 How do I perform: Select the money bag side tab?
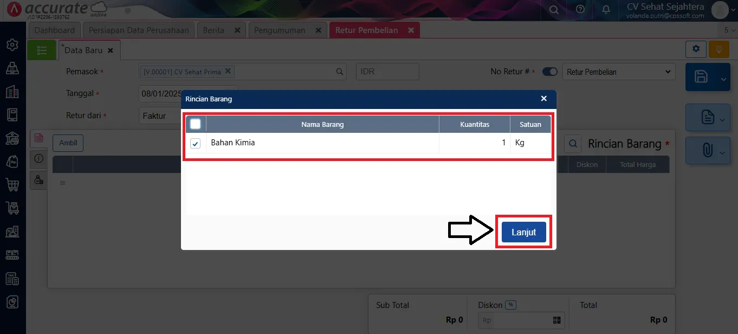(x=38, y=180)
